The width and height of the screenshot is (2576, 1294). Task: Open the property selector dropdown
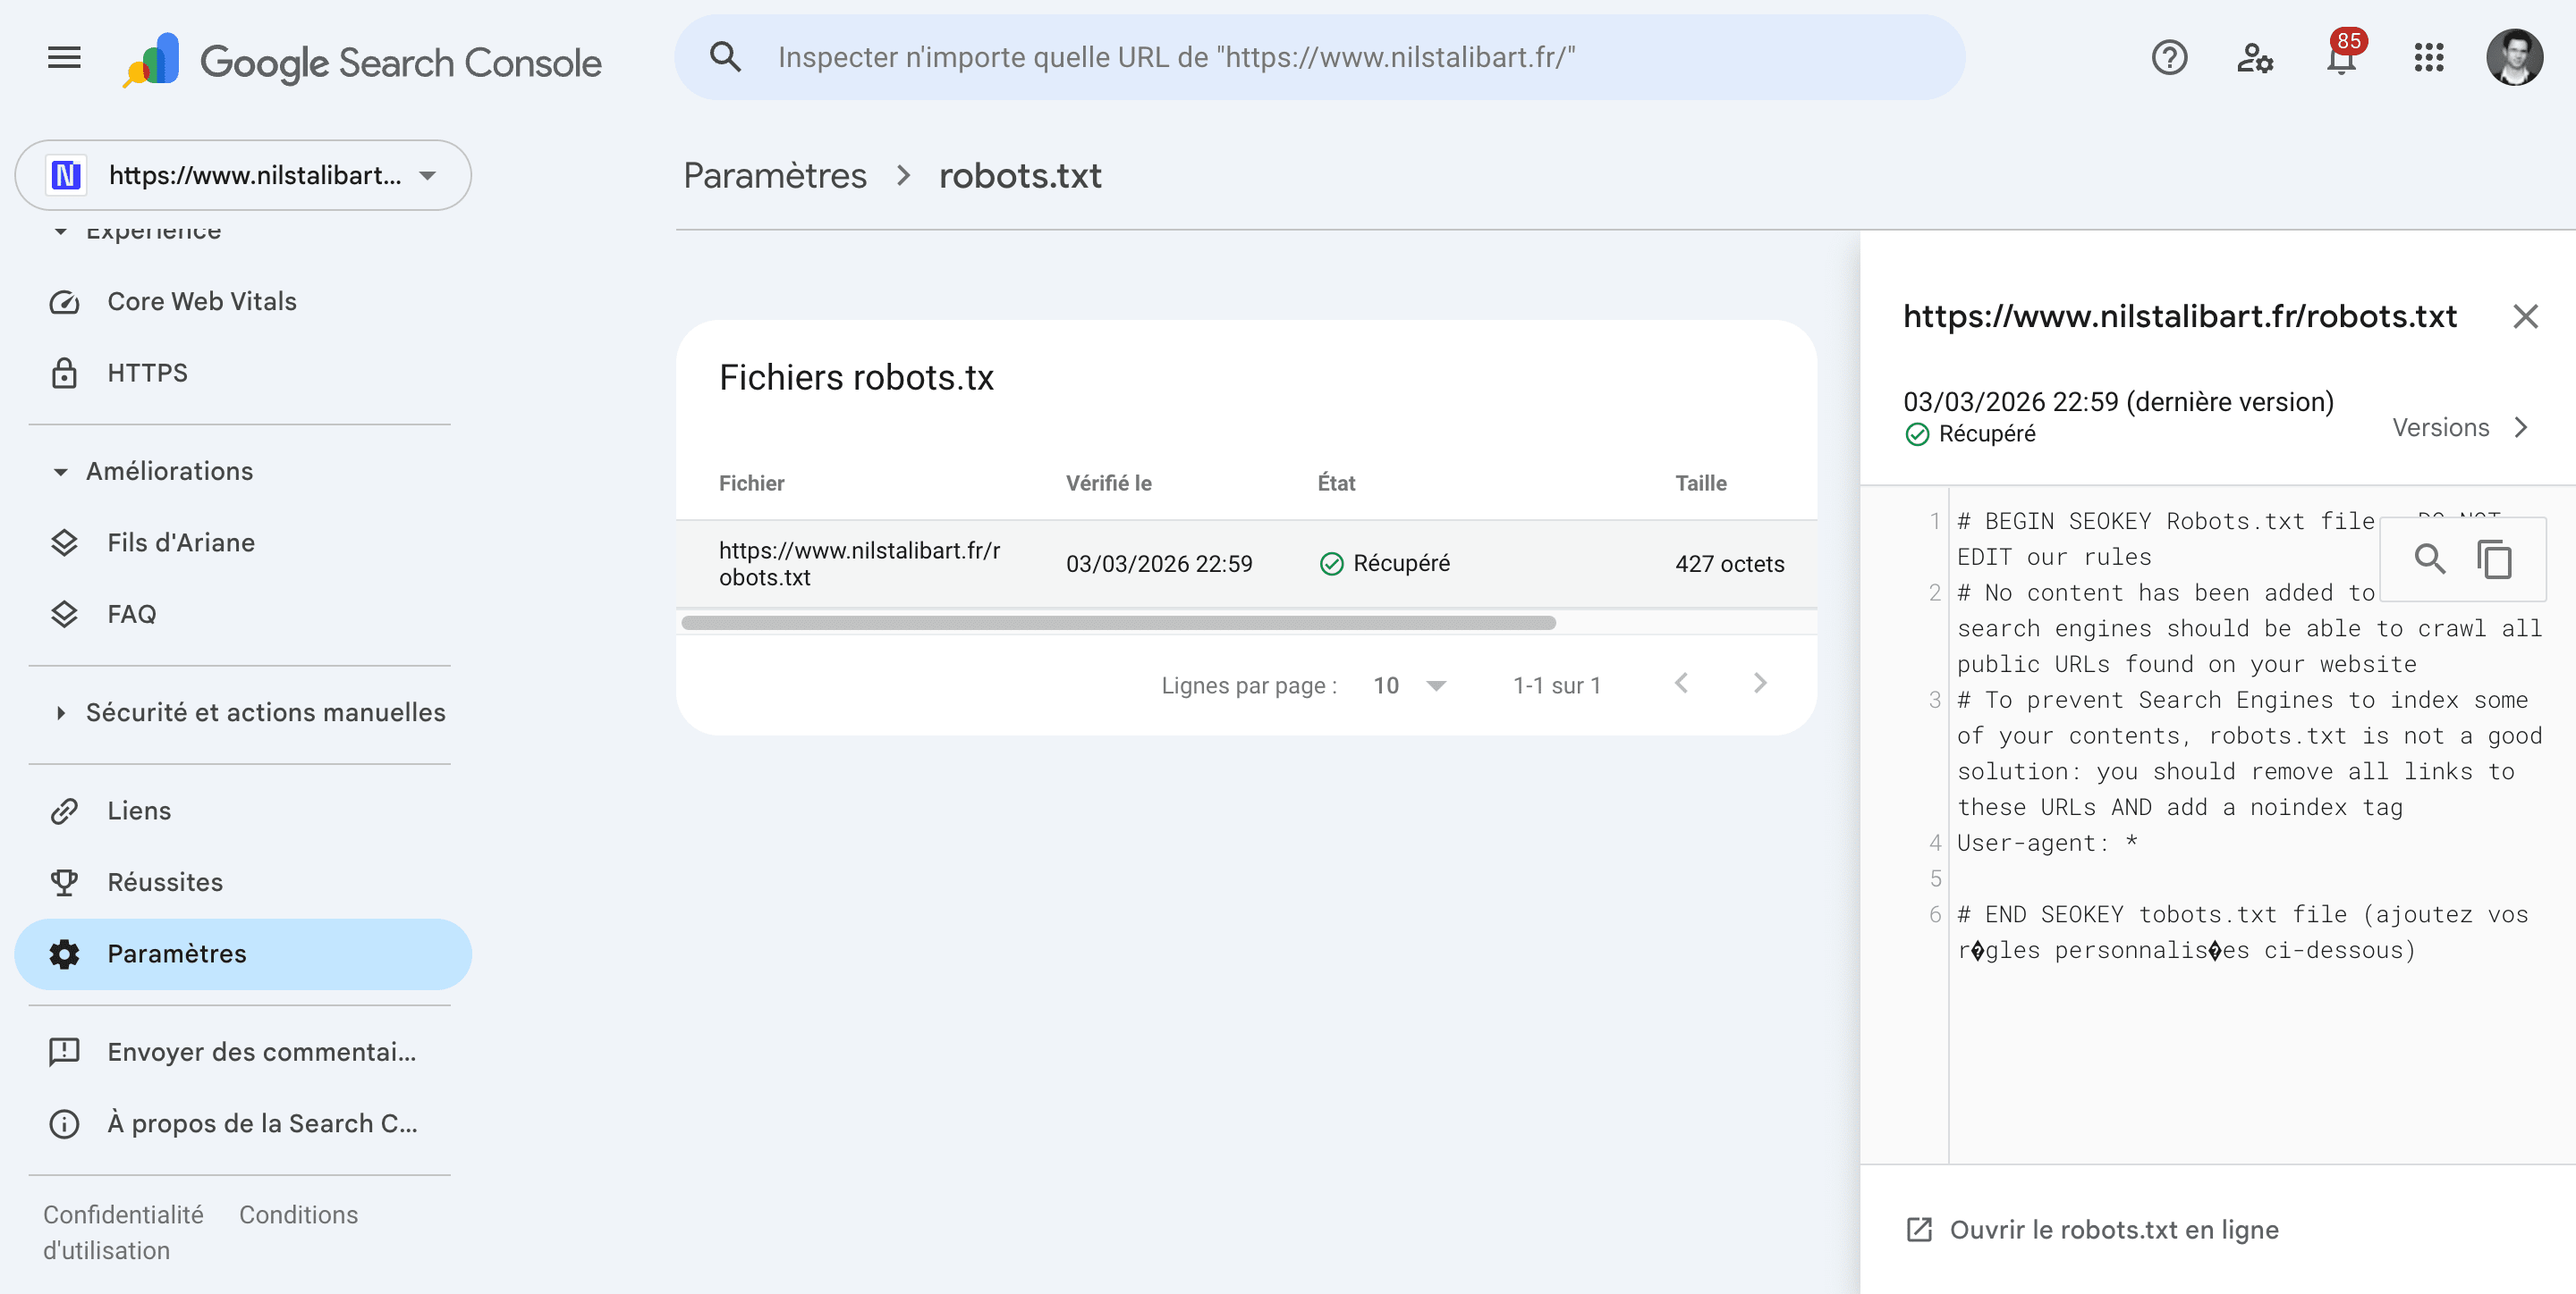pos(243,175)
